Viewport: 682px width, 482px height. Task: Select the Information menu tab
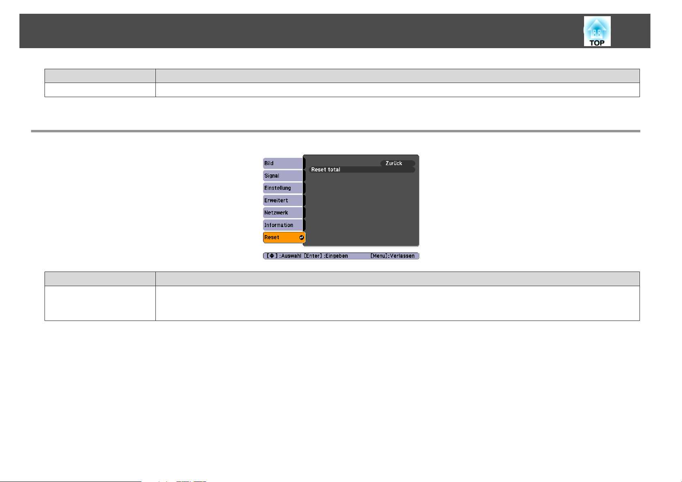point(283,225)
